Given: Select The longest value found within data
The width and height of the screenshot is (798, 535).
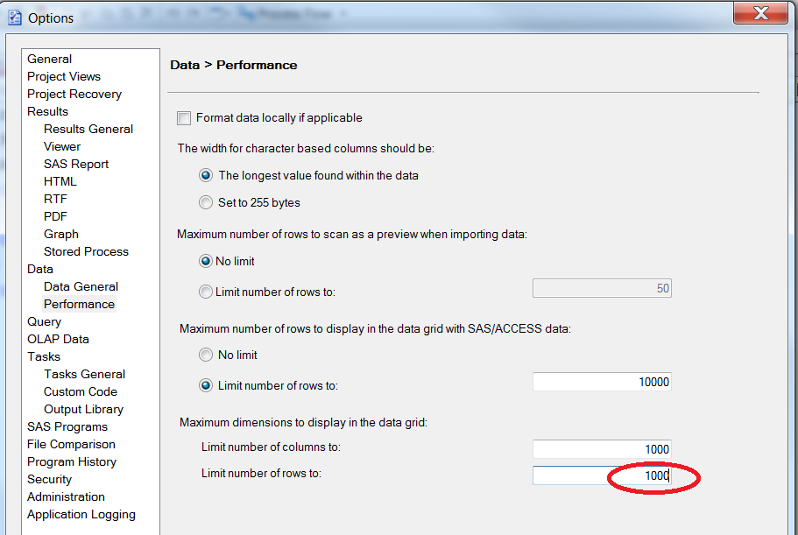Looking at the screenshot, I should [x=206, y=175].
